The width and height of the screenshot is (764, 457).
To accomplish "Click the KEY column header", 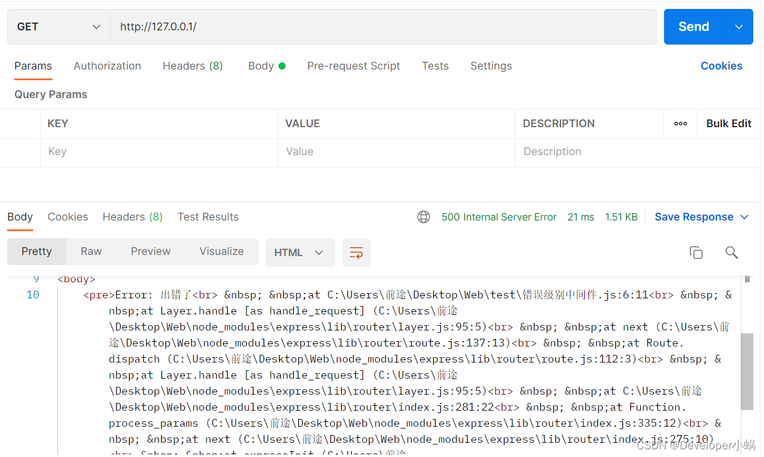I will tap(58, 124).
